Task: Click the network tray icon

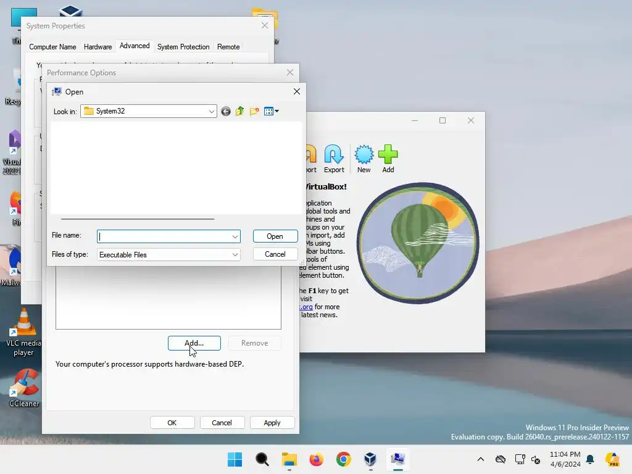Action: [x=520, y=459]
